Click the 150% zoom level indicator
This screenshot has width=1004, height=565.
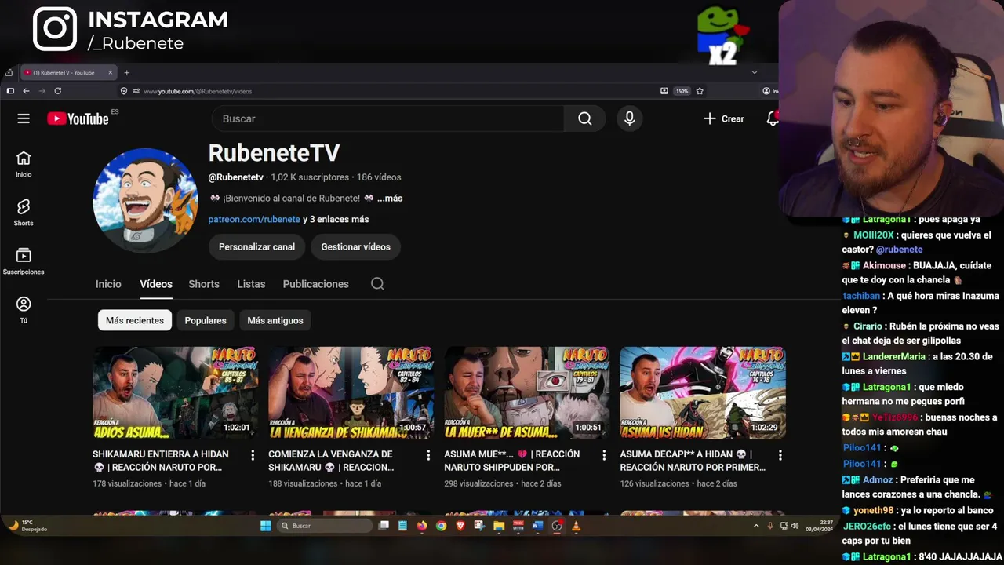point(682,91)
